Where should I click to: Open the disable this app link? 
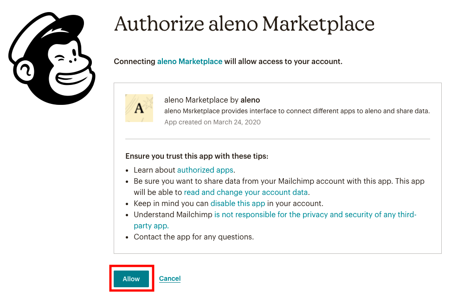pyautogui.click(x=238, y=203)
